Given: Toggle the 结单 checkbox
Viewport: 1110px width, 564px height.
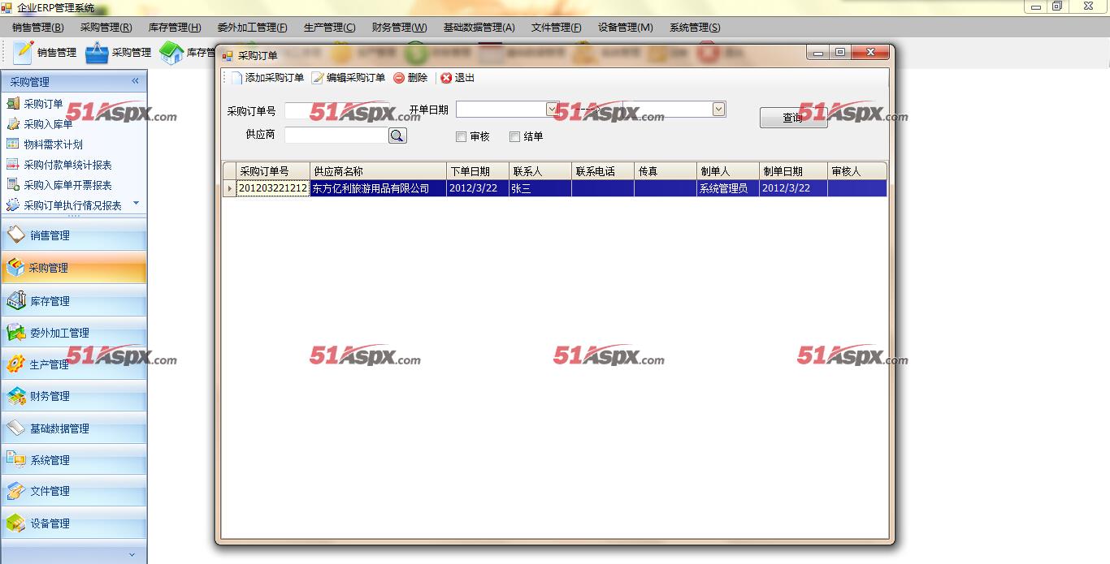Looking at the screenshot, I should [514, 136].
